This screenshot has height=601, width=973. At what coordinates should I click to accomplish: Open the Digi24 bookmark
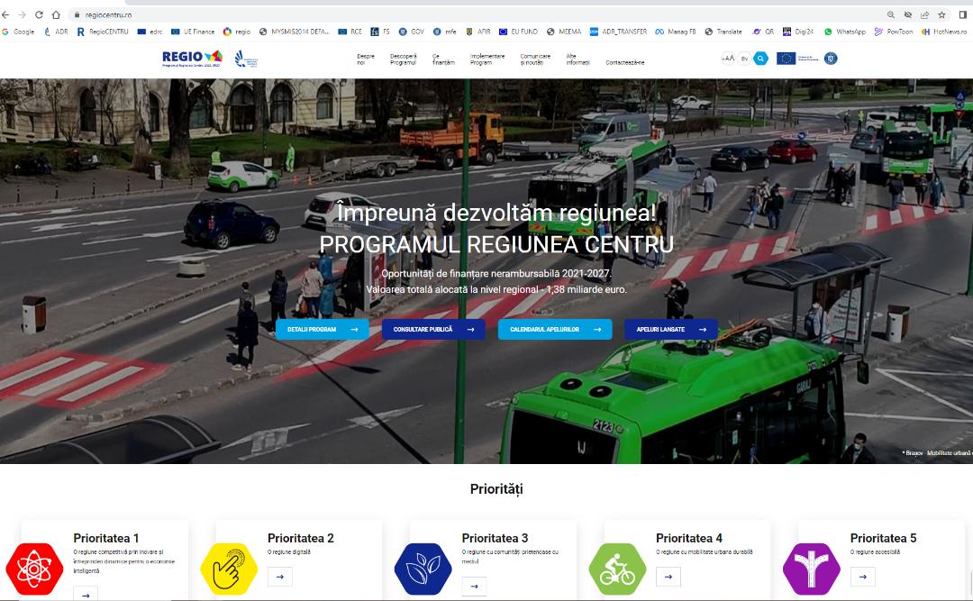tap(798, 32)
